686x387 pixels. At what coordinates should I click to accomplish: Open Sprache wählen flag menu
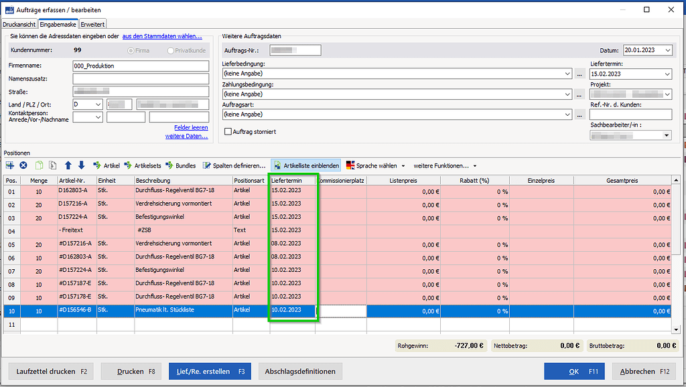click(x=376, y=166)
